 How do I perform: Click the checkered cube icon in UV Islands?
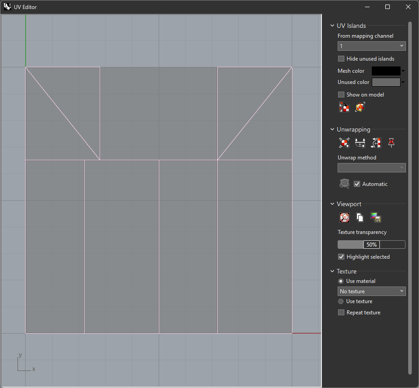[x=360, y=107]
